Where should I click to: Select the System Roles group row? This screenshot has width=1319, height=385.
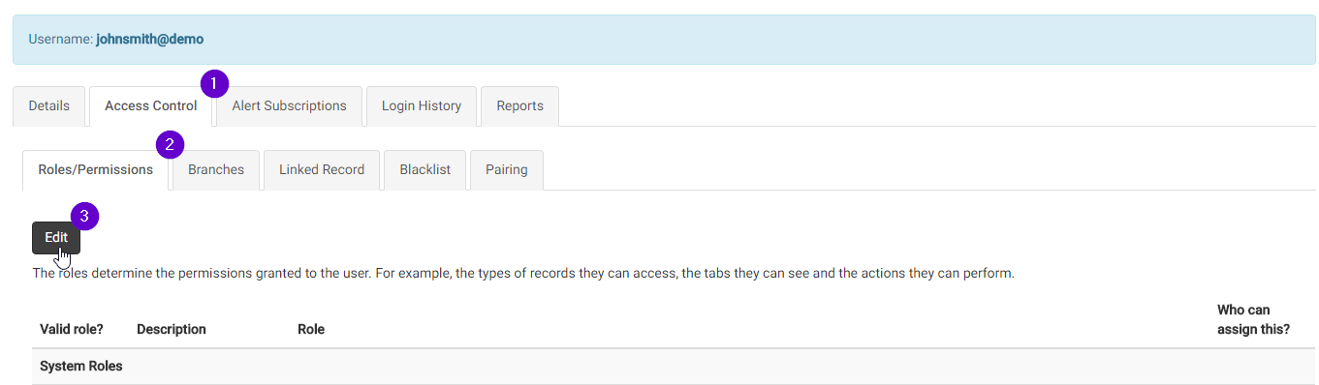coord(668,367)
